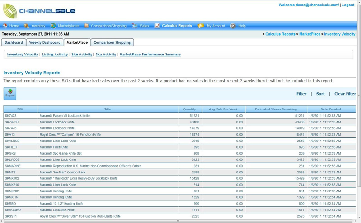
Task: Click the Calculus Reports chart icon
Action: pos(157,26)
